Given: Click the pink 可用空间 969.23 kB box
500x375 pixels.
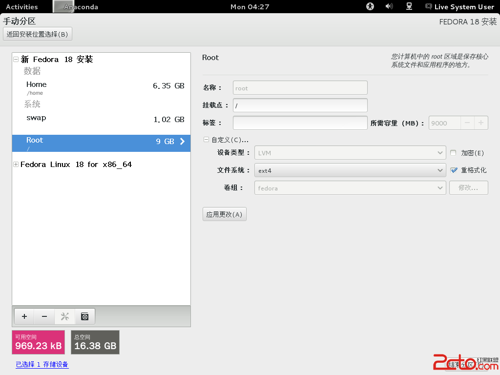Looking at the screenshot, I should coord(38,342).
